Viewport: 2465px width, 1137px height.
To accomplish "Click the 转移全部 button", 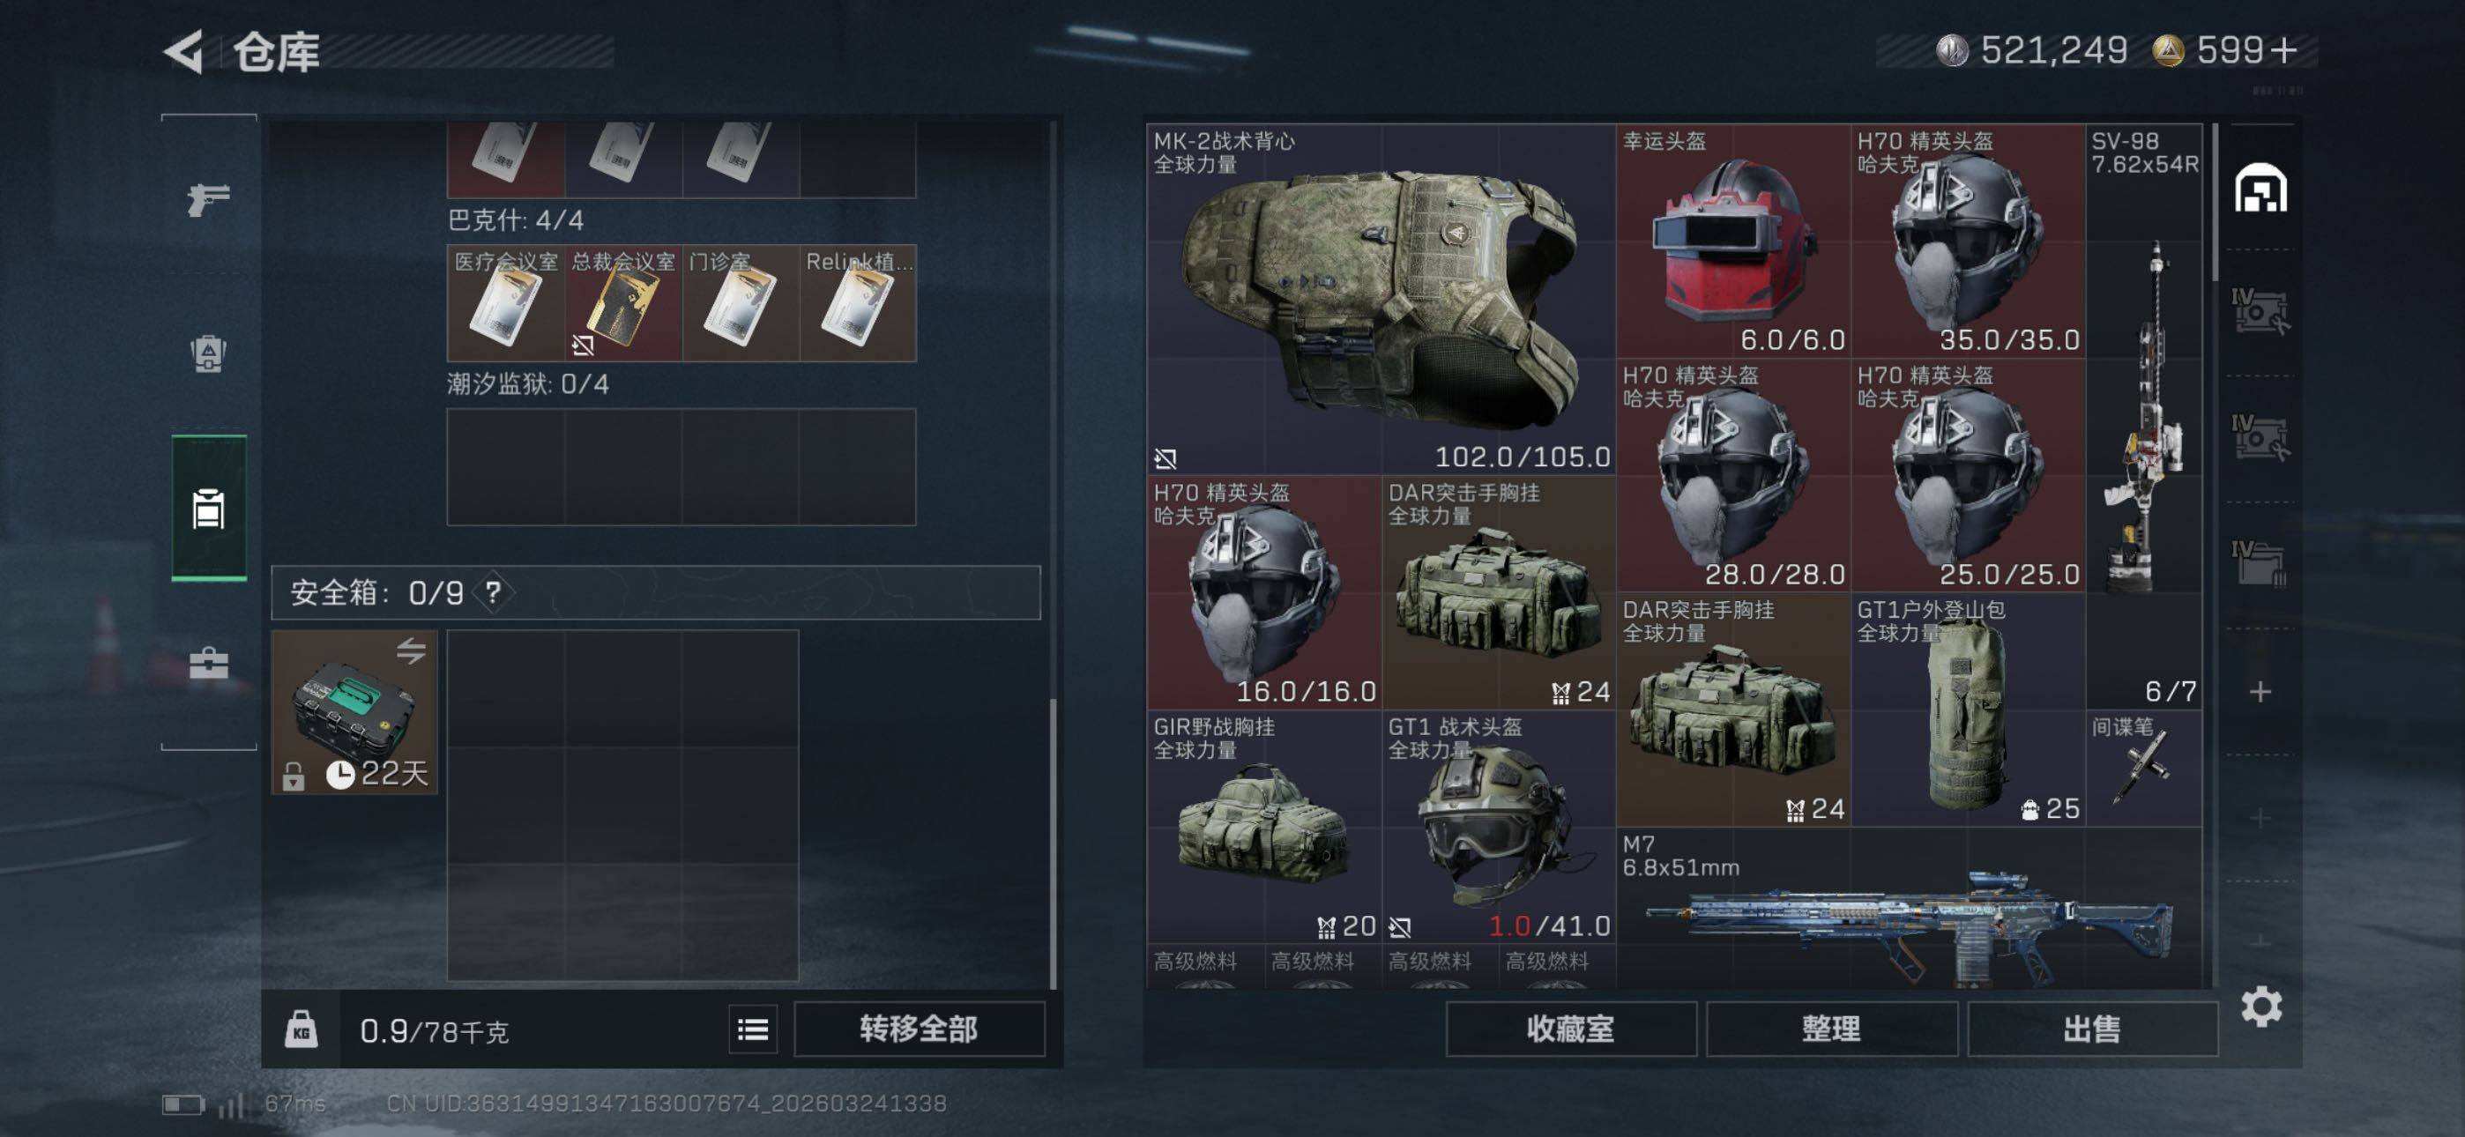I will tap(919, 1029).
